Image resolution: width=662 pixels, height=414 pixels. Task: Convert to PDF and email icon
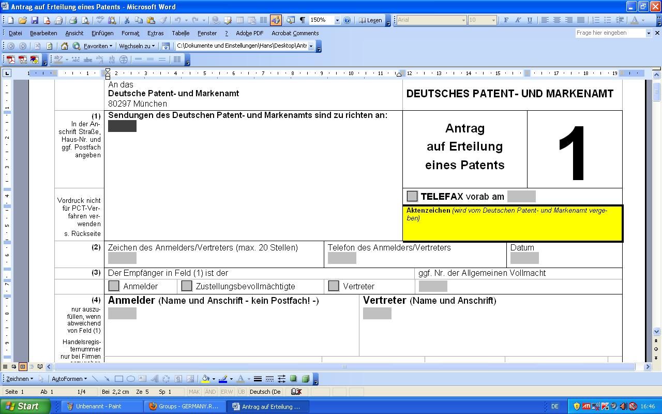[x=22, y=60]
